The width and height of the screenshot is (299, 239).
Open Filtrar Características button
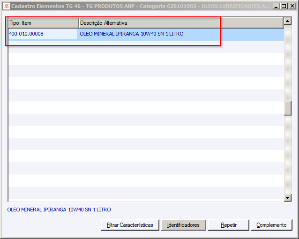(x=130, y=225)
